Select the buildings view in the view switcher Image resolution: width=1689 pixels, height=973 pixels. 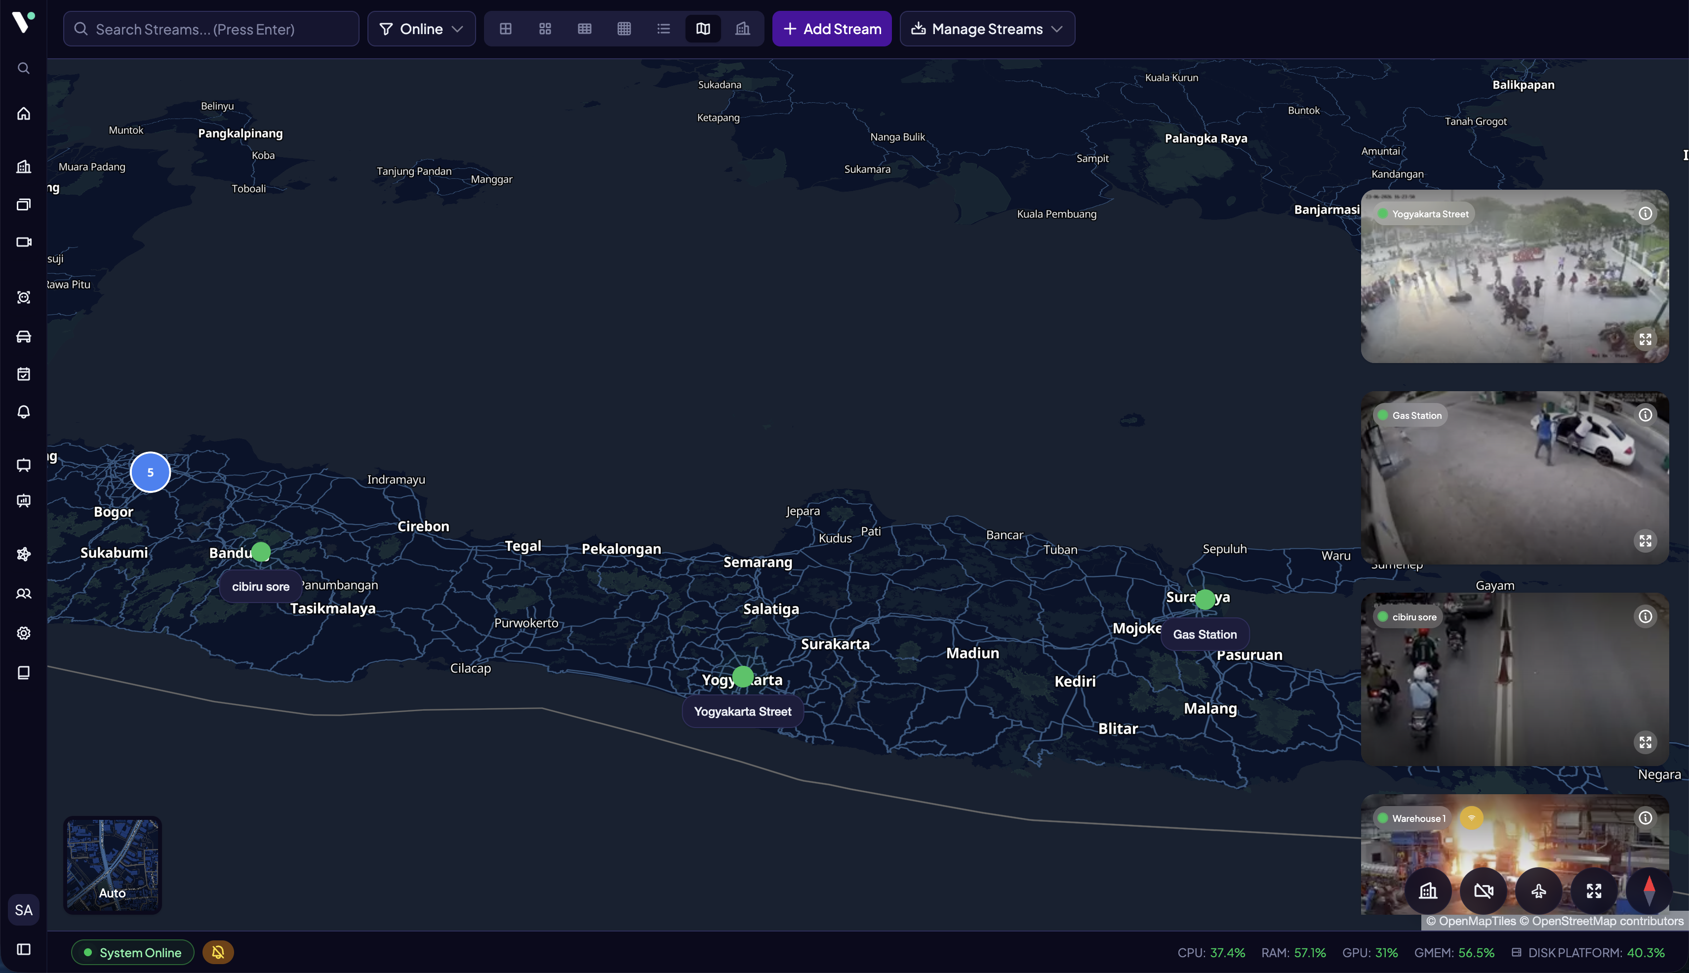click(742, 29)
